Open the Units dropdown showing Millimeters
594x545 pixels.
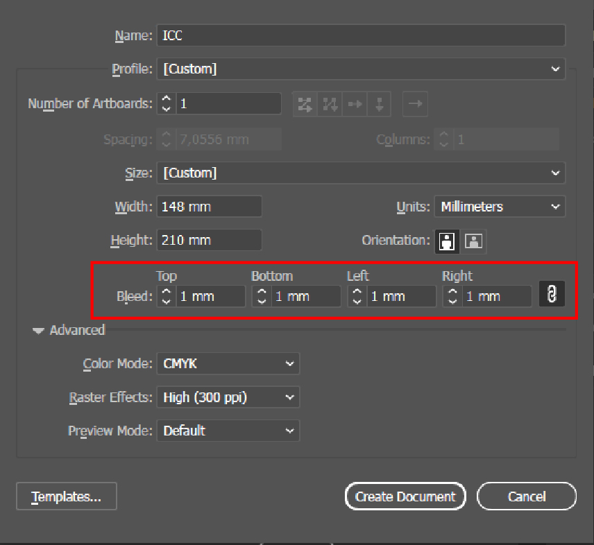(x=500, y=207)
